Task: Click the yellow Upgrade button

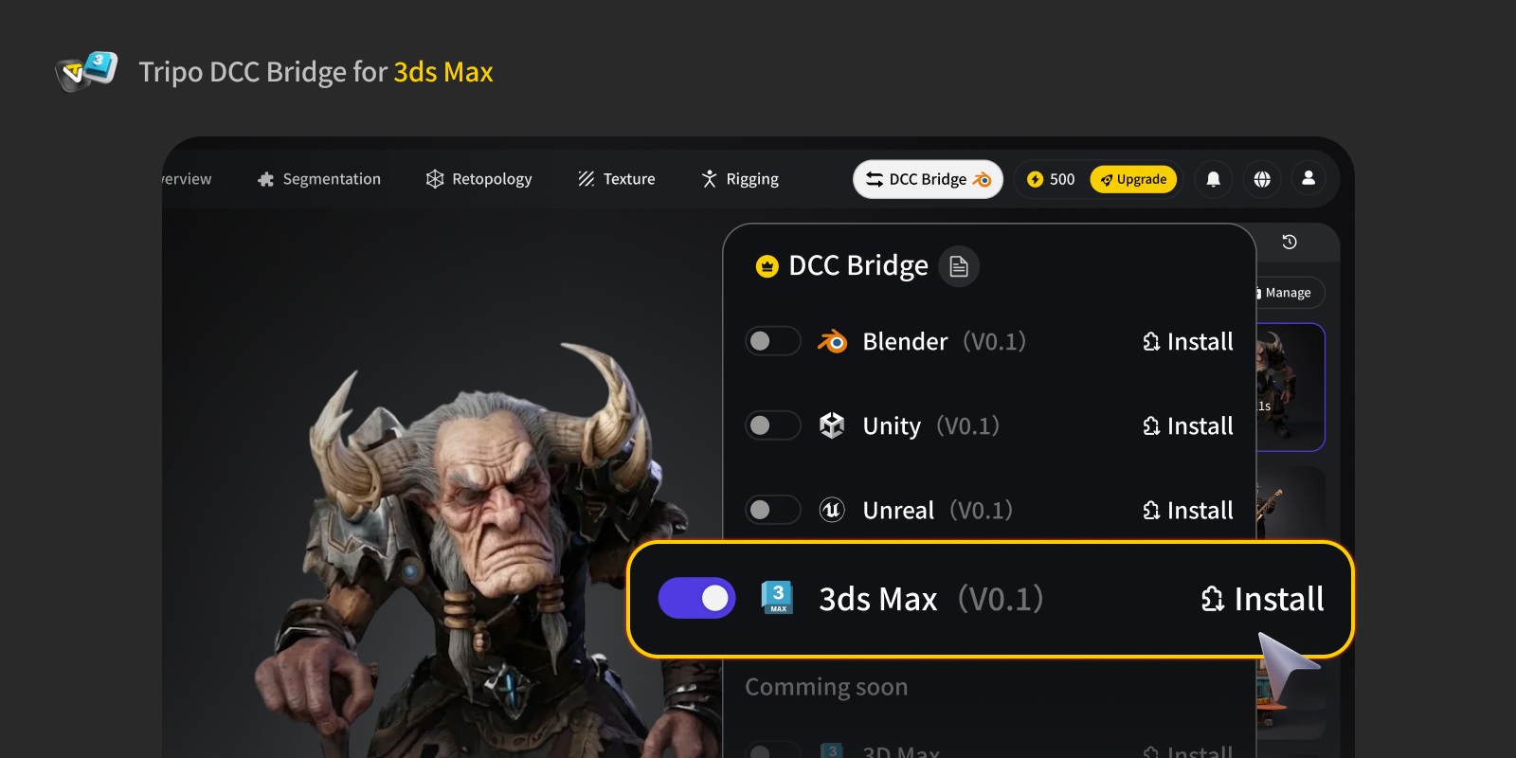Action: 1133,179
